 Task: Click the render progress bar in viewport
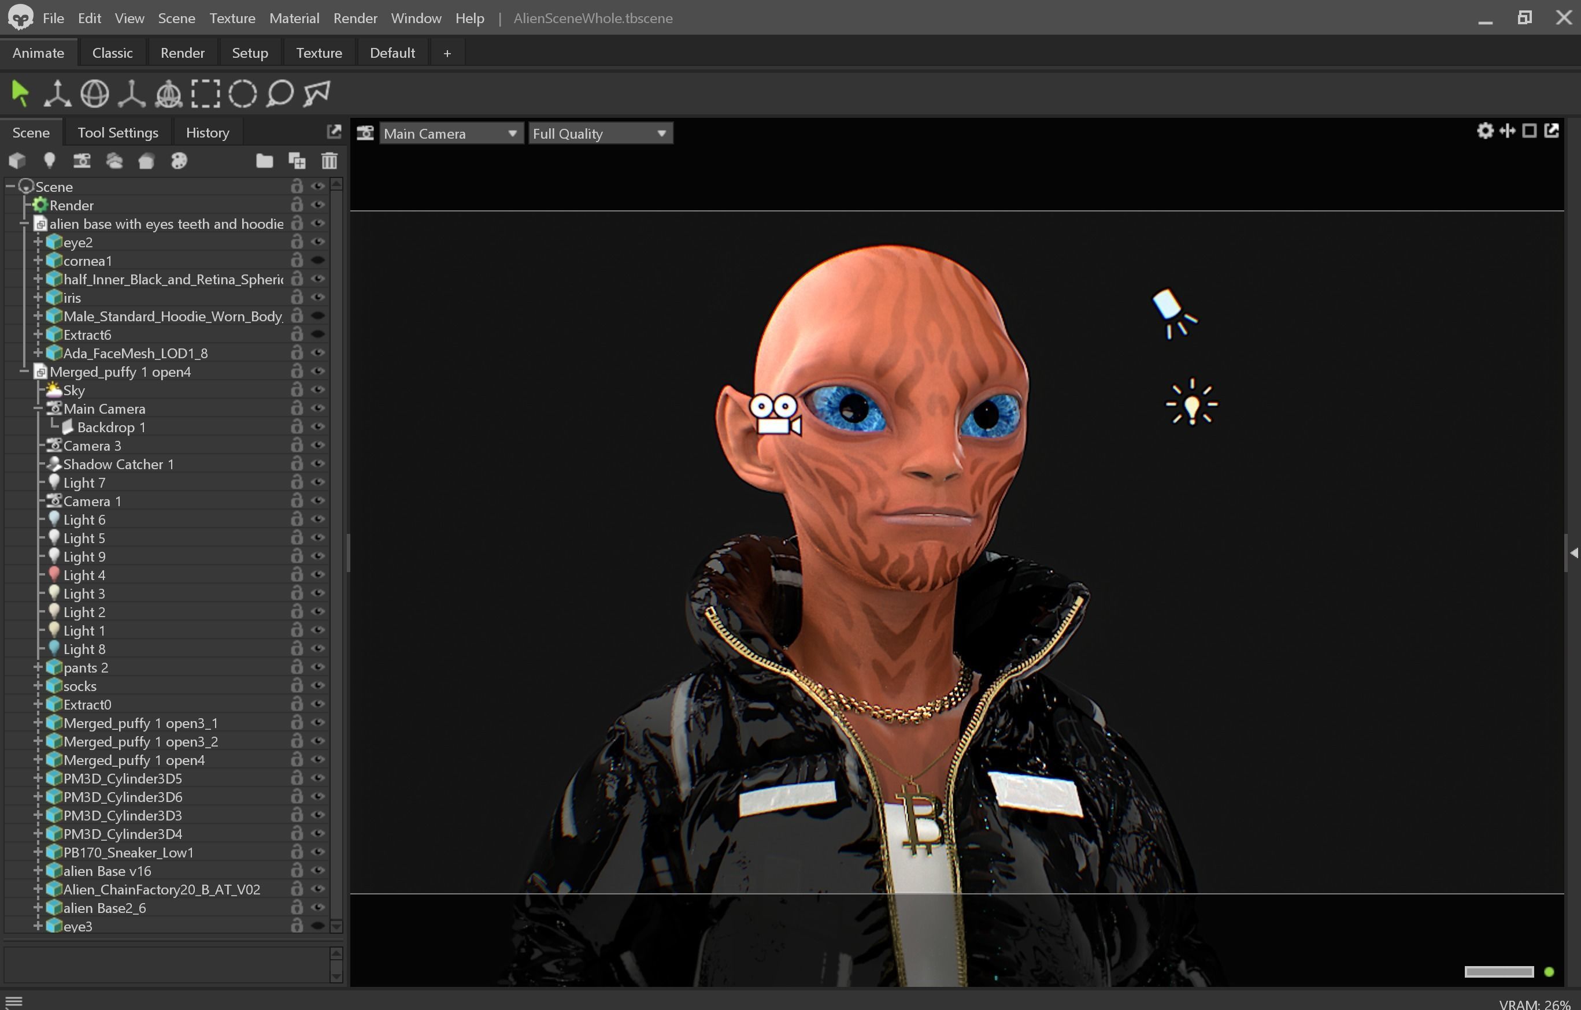click(1499, 971)
